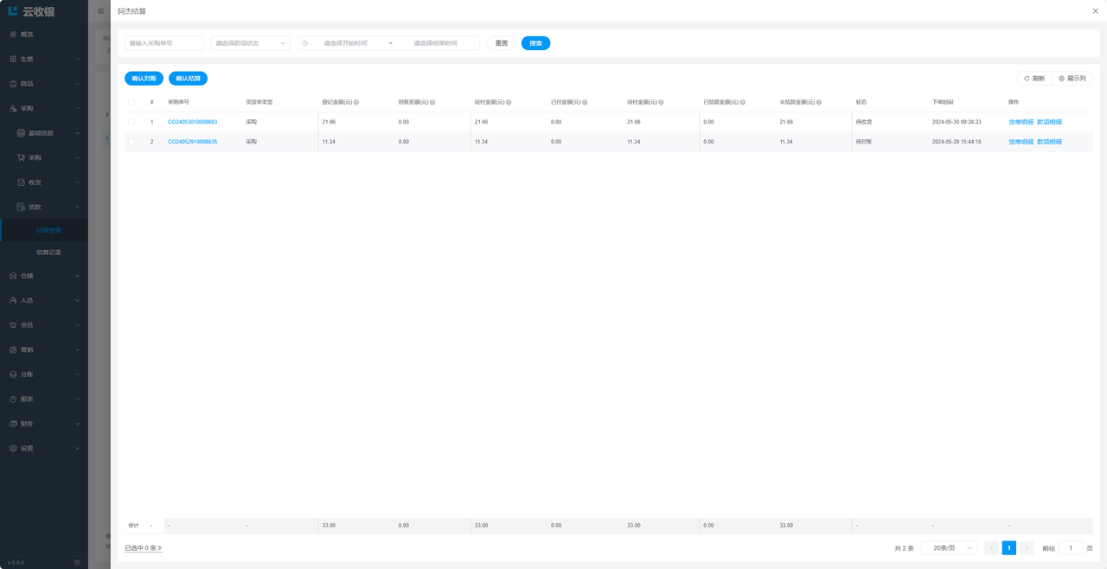Click the 确认对账 button
The height and width of the screenshot is (569, 1107).
(144, 79)
